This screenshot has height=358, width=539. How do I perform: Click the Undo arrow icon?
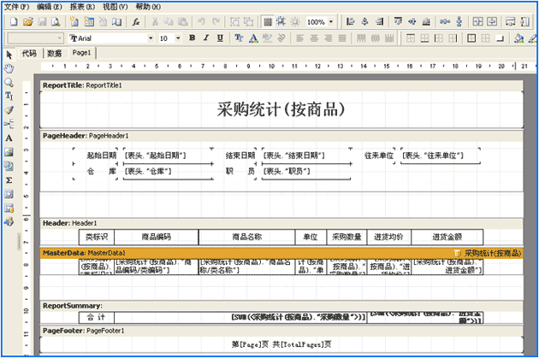201,21
